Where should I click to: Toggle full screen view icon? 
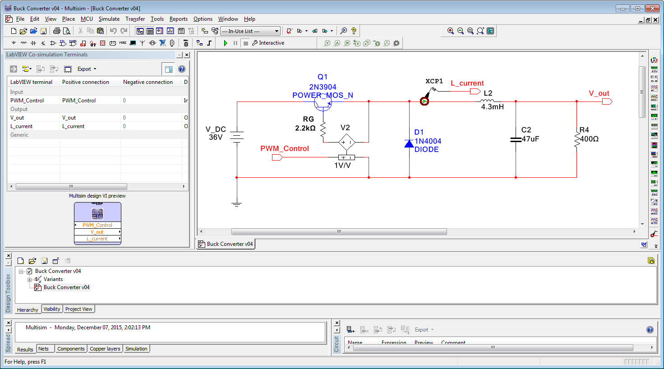click(490, 31)
